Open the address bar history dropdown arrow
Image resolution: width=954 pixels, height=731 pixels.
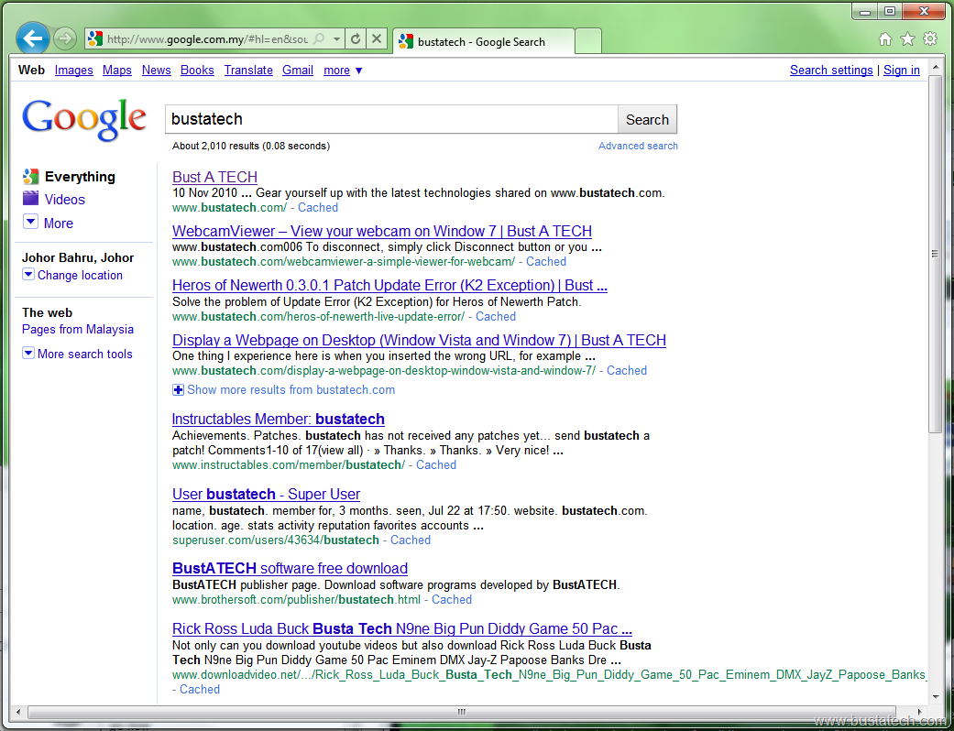(x=336, y=38)
